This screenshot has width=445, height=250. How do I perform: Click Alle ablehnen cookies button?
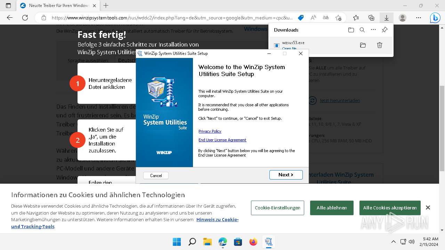[332, 208]
